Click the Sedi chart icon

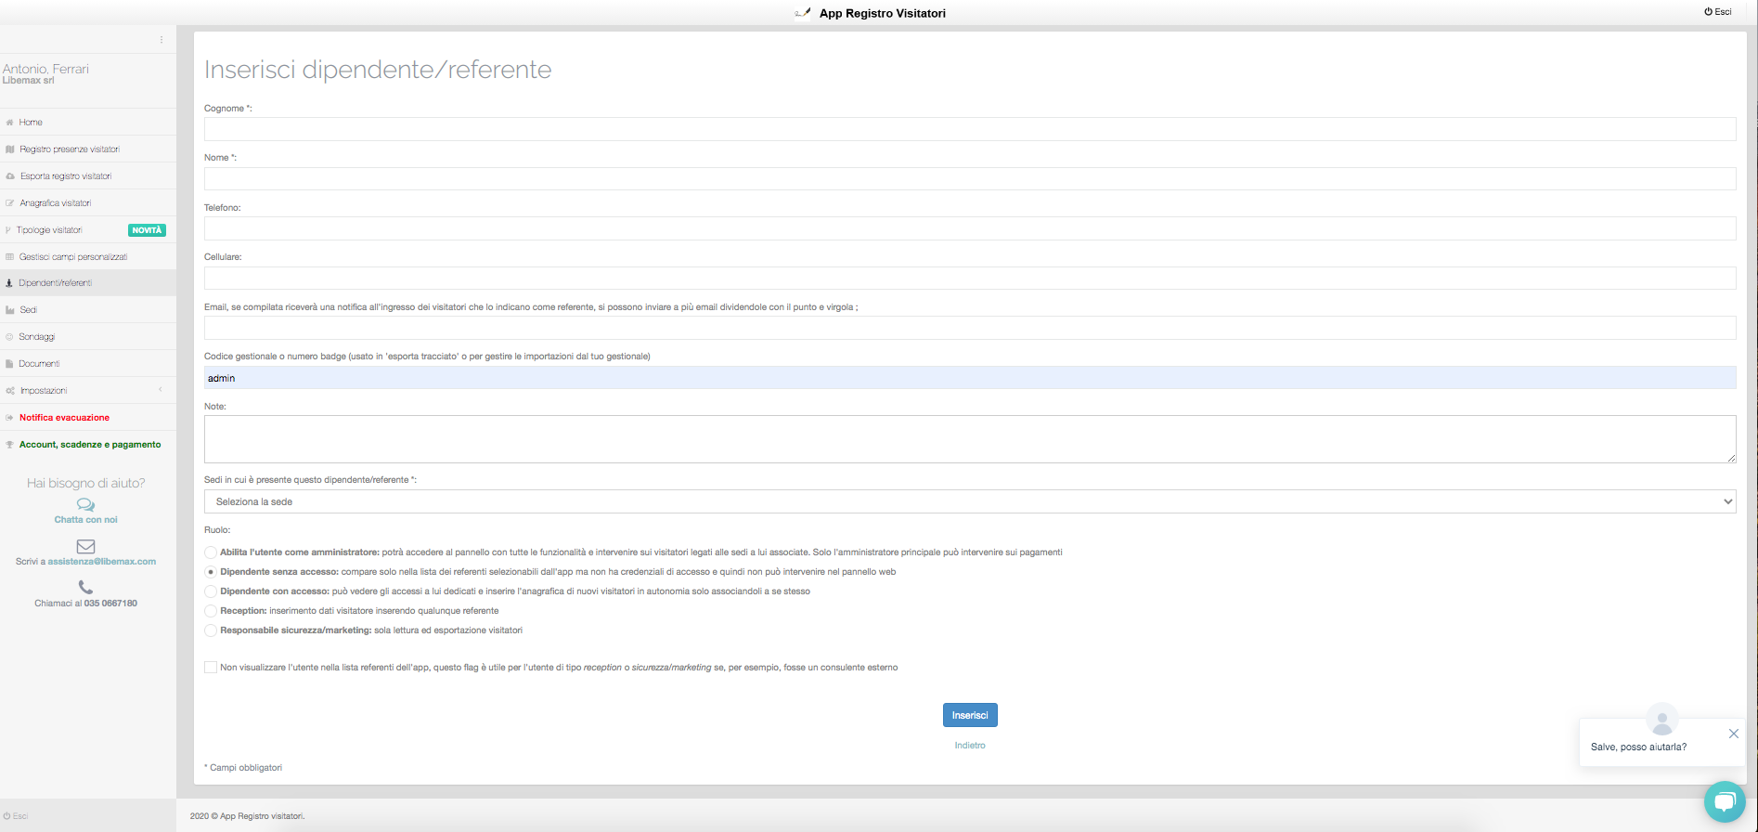pos(10,310)
